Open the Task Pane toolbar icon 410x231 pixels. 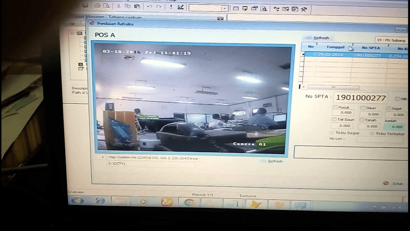pos(295,9)
